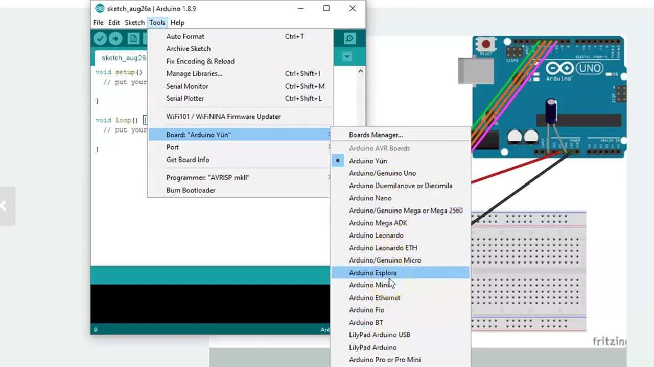Launch Serial Plotter from Tools menu
Screen dimensions: 654x367
point(240,98)
